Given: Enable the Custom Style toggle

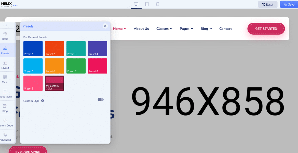Looking at the screenshot, I should click(101, 99).
